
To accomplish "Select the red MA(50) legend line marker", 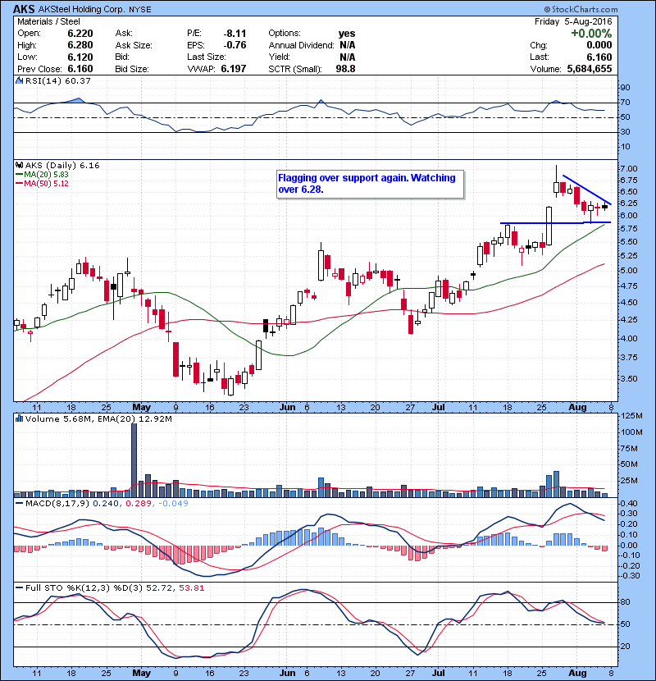I will tap(19, 184).
